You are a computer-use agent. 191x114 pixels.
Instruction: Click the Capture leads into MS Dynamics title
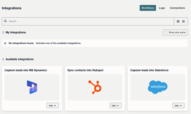coord(26,70)
